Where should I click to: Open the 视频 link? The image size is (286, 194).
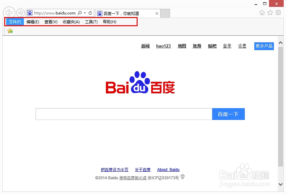coord(197,46)
